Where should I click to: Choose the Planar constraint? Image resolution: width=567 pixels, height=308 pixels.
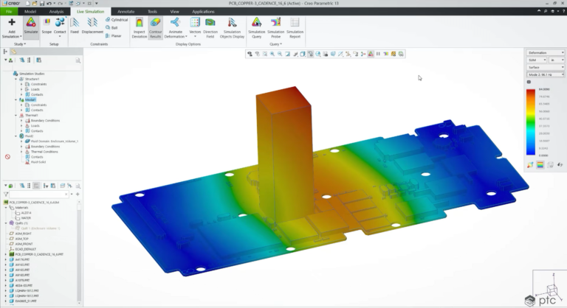pyautogui.click(x=114, y=36)
